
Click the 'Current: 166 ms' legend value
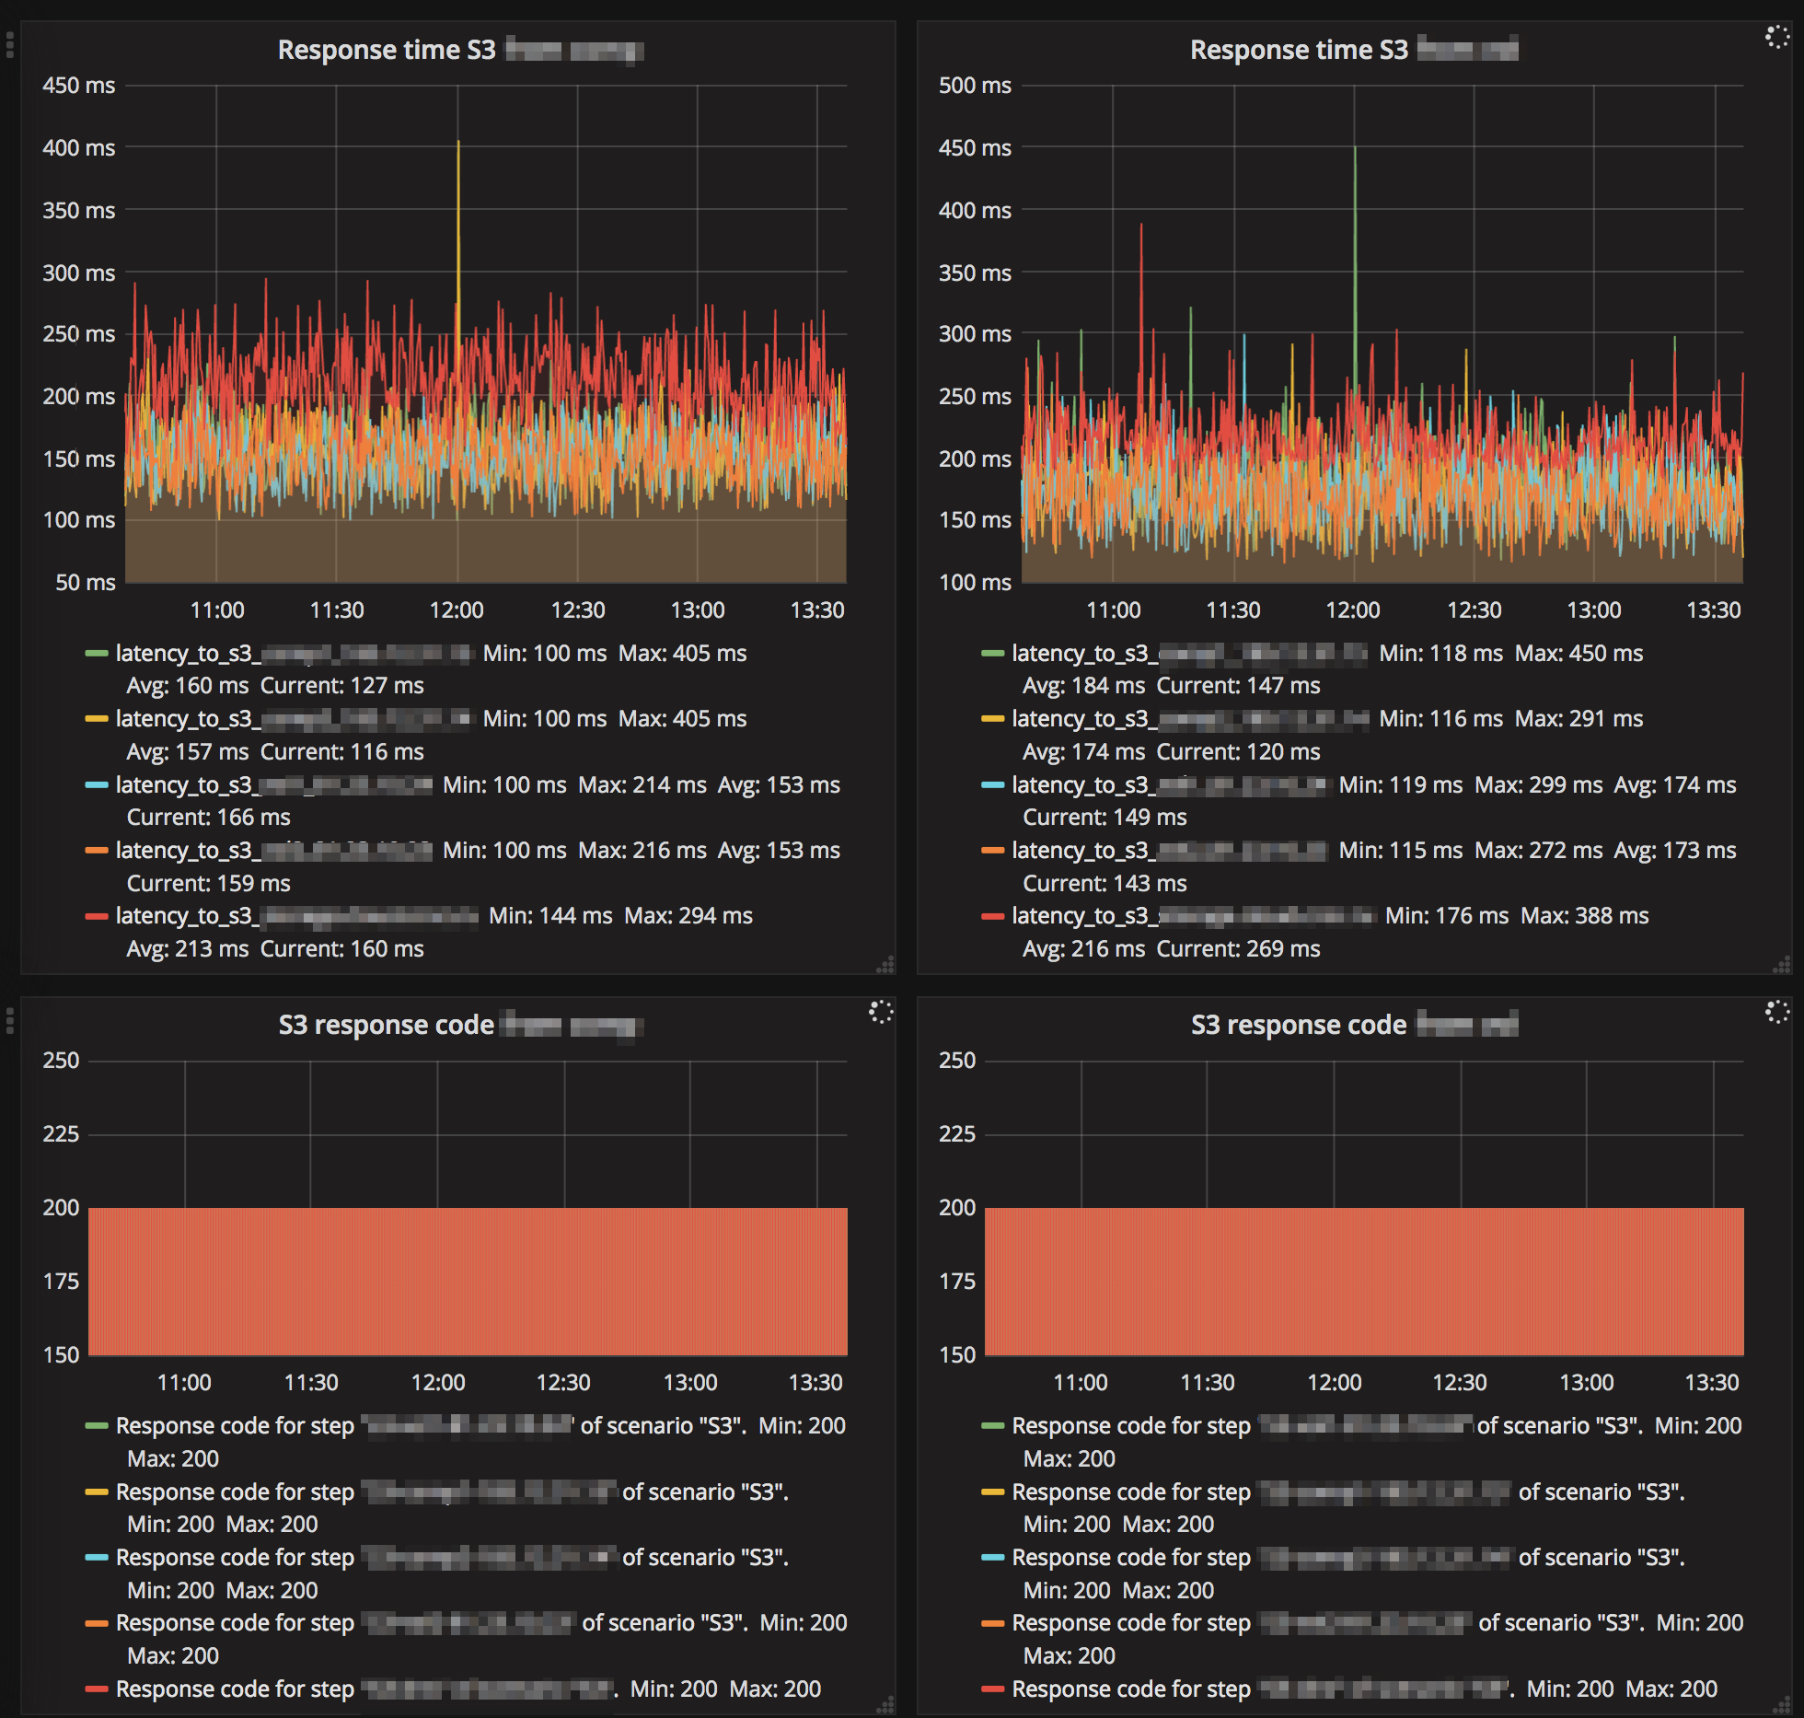click(209, 818)
